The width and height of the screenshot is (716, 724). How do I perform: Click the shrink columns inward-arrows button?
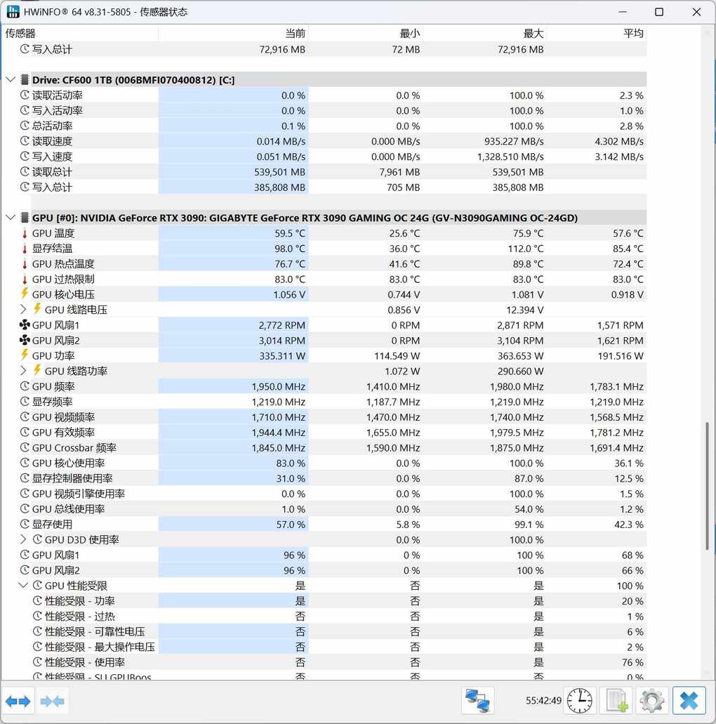click(53, 701)
